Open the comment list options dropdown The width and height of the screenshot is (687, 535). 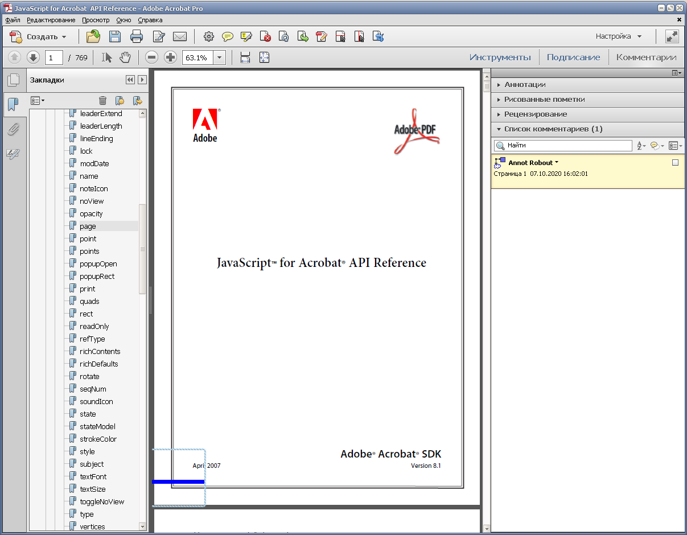(676, 146)
